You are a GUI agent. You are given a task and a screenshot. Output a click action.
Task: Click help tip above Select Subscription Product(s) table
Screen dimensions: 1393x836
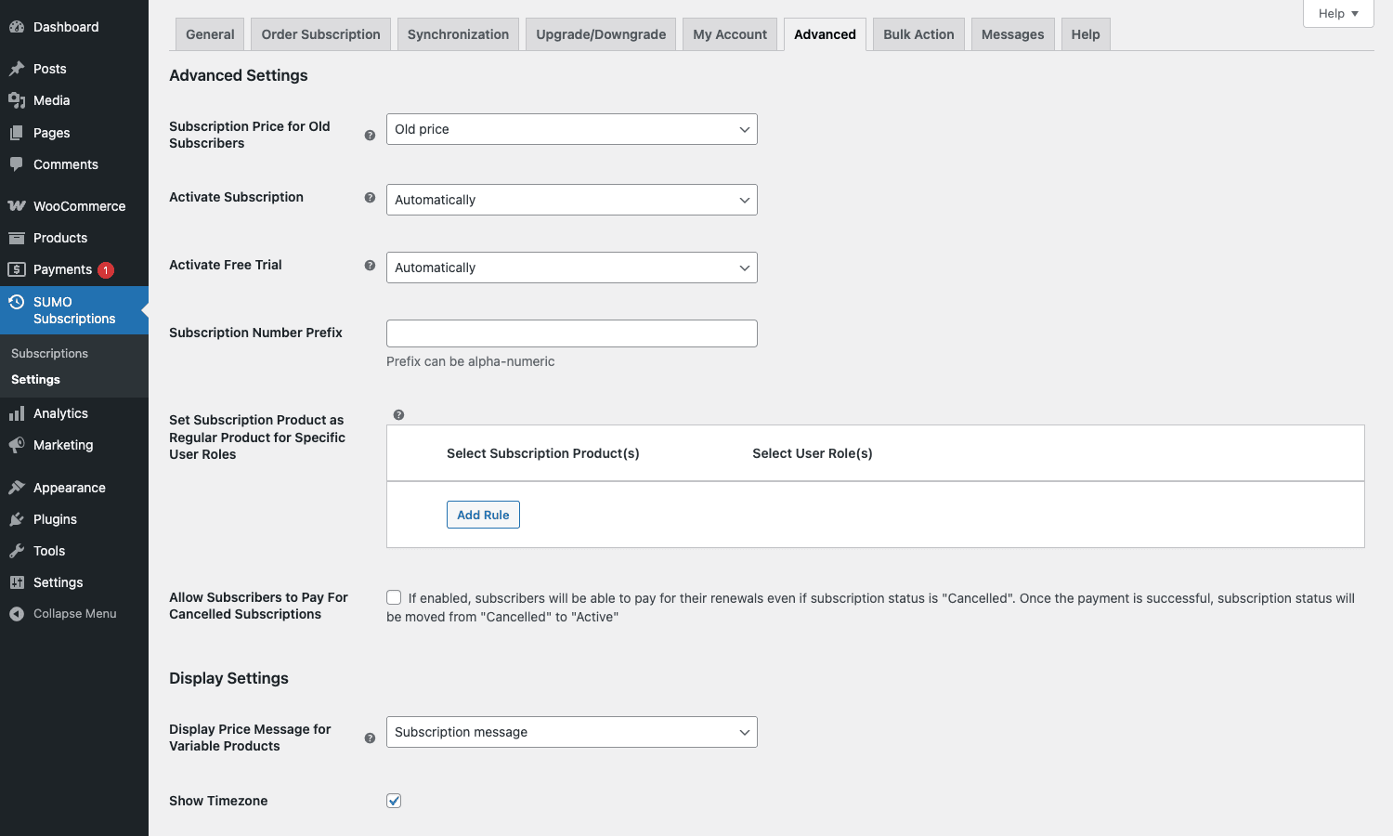(x=398, y=415)
